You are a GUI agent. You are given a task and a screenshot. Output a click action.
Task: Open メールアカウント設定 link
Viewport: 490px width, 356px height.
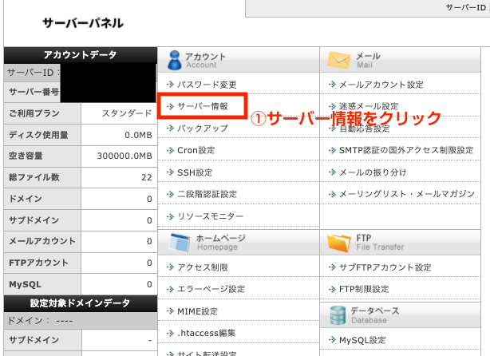381,84
